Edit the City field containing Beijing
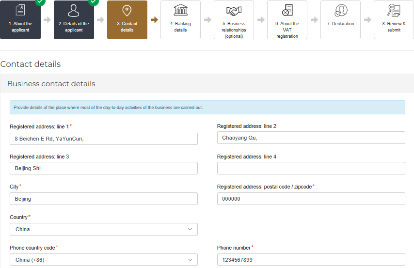 pos(104,199)
